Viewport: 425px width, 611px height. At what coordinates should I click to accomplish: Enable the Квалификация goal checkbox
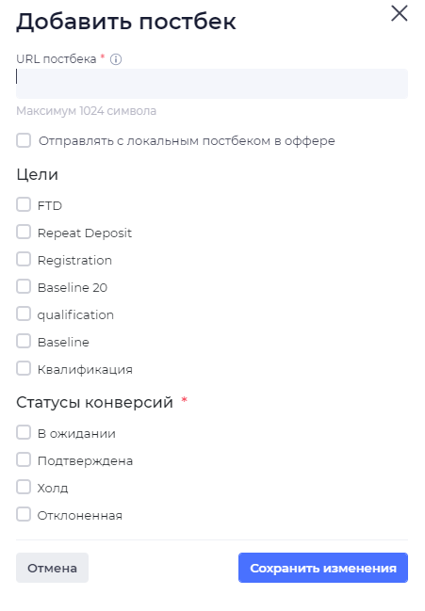(24, 368)
